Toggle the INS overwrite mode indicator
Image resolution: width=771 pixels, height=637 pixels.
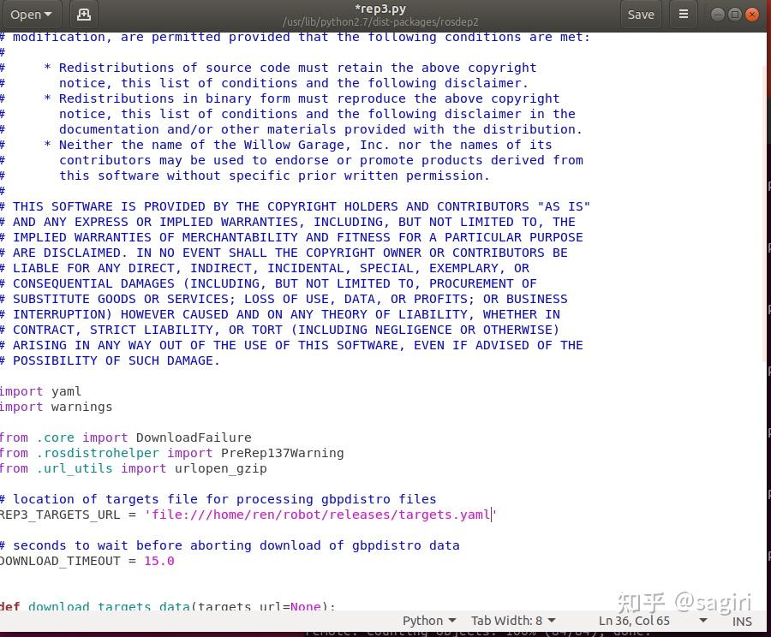click(741, 621)
